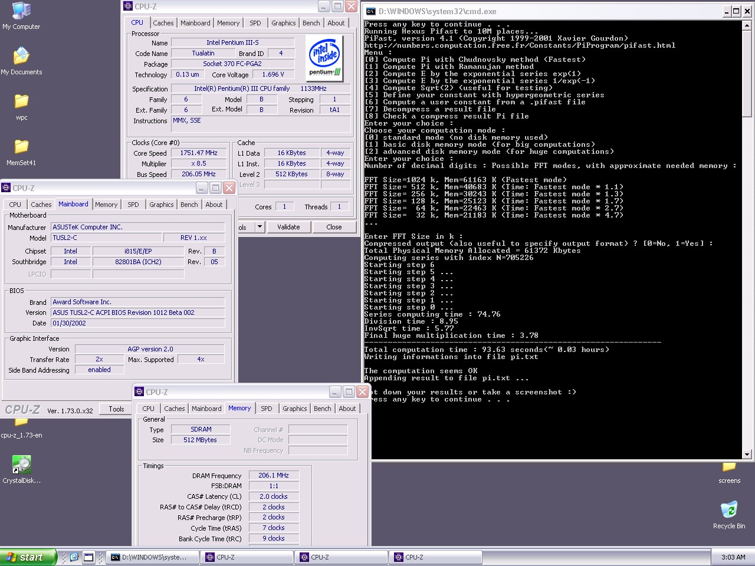
Task: Select the CrystalDisk shortcut icon
Action: (21, 469)
